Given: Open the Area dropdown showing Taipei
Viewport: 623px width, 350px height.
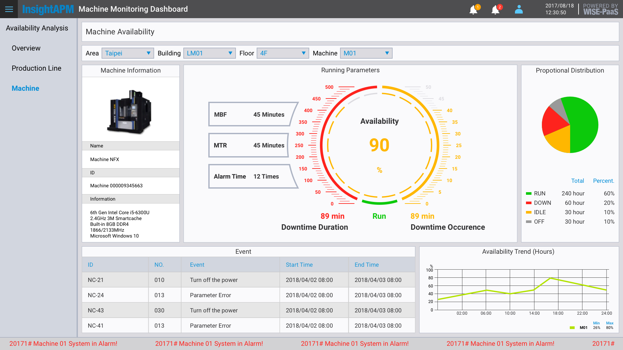Looking at the screenshot, I should click(x=128, y=53).
